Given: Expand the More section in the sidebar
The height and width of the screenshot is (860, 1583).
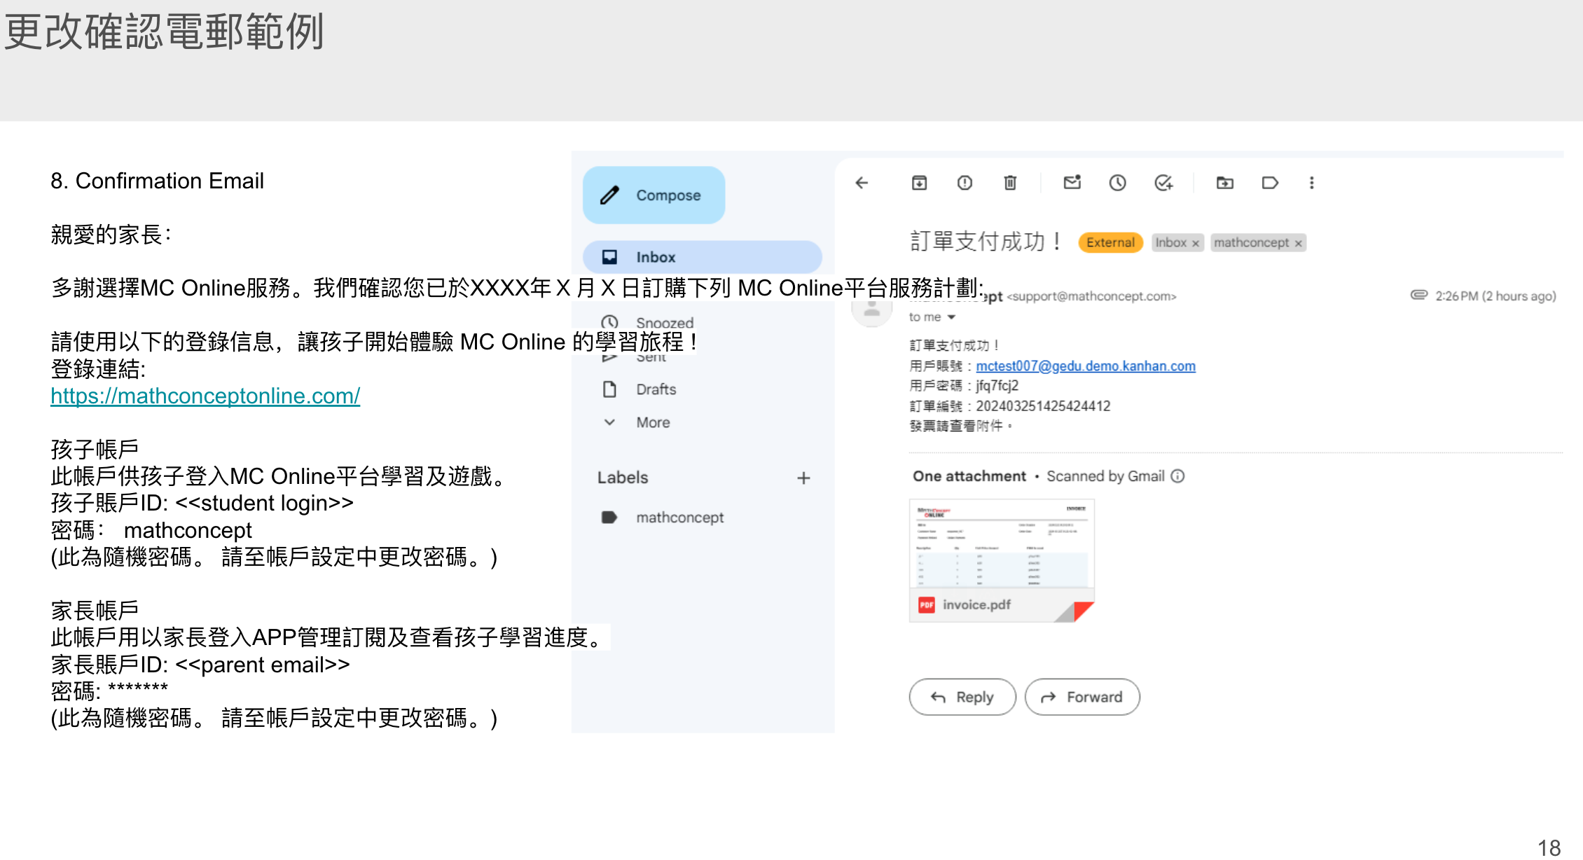Looking at the screenshot, I should [x=652, y=422].
